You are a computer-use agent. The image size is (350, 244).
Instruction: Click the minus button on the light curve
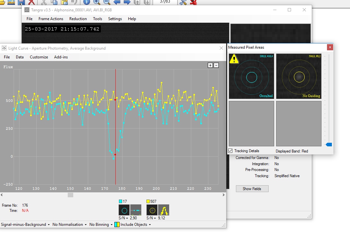pyautogui.click(x=216, y=65)
